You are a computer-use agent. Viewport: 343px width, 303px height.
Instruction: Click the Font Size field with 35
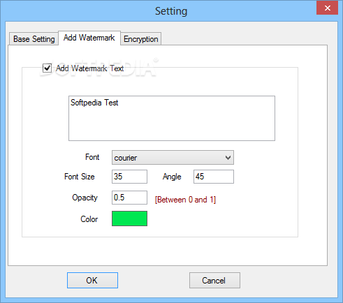[x=129, y=177]
